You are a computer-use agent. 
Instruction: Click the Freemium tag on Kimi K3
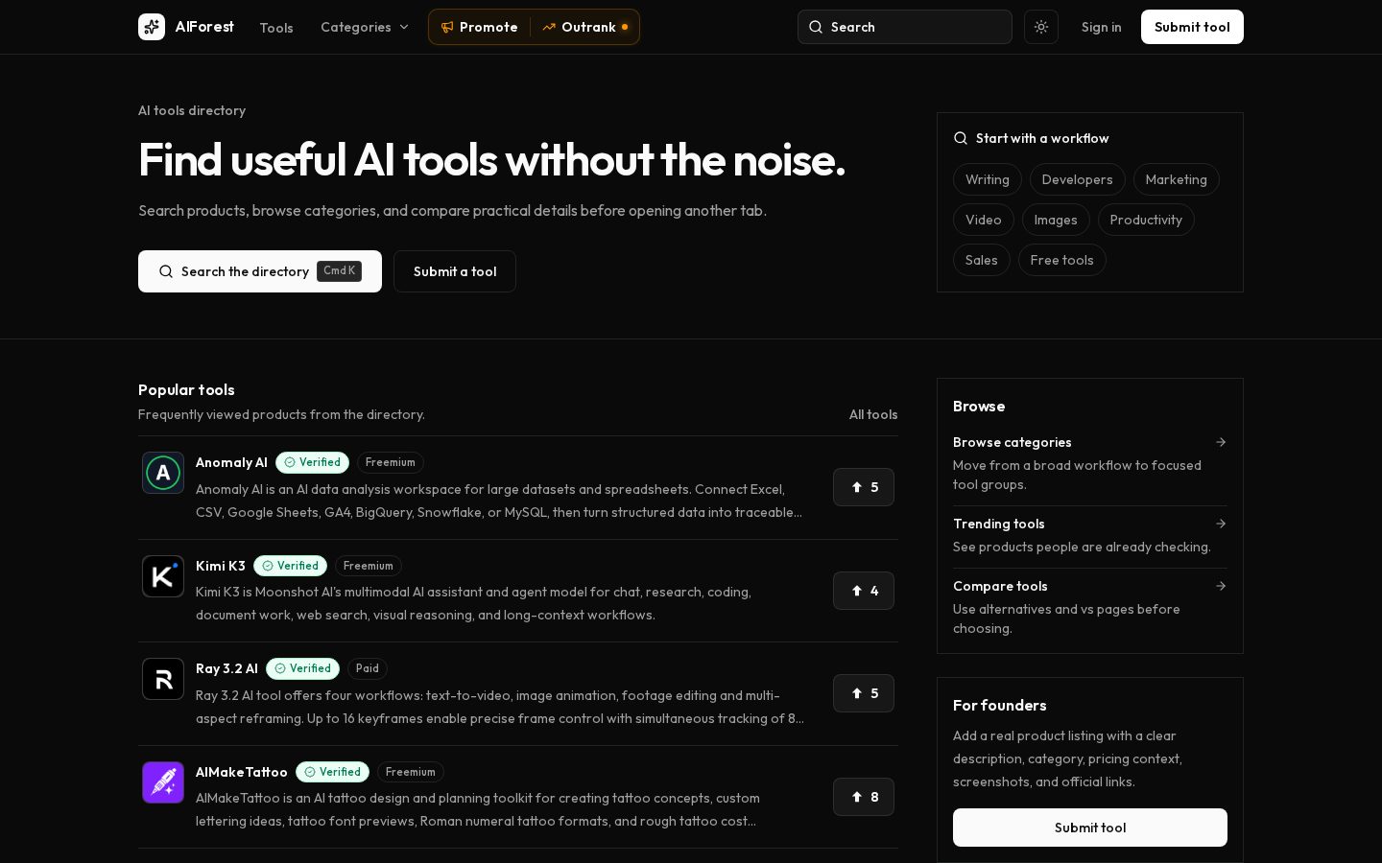point(369,566)
